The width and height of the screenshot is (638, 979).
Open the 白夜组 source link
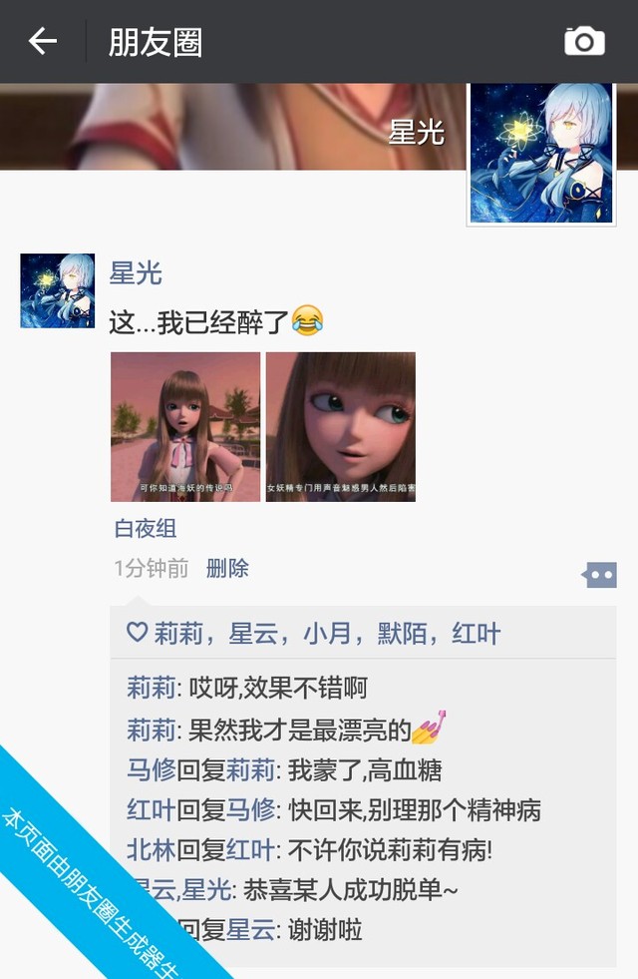[146, 529]
